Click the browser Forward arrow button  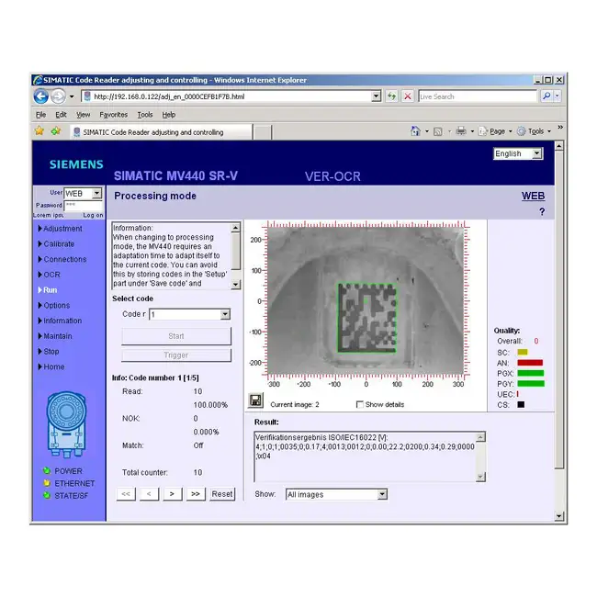click(58, 96)
